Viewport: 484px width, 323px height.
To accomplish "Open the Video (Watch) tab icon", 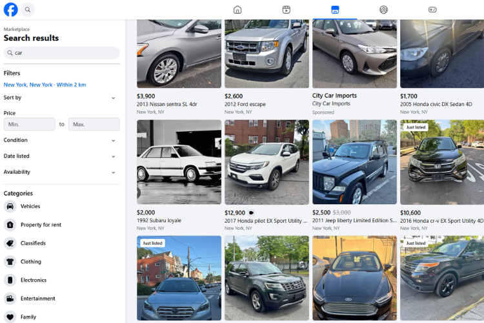I will pos(286,10).
